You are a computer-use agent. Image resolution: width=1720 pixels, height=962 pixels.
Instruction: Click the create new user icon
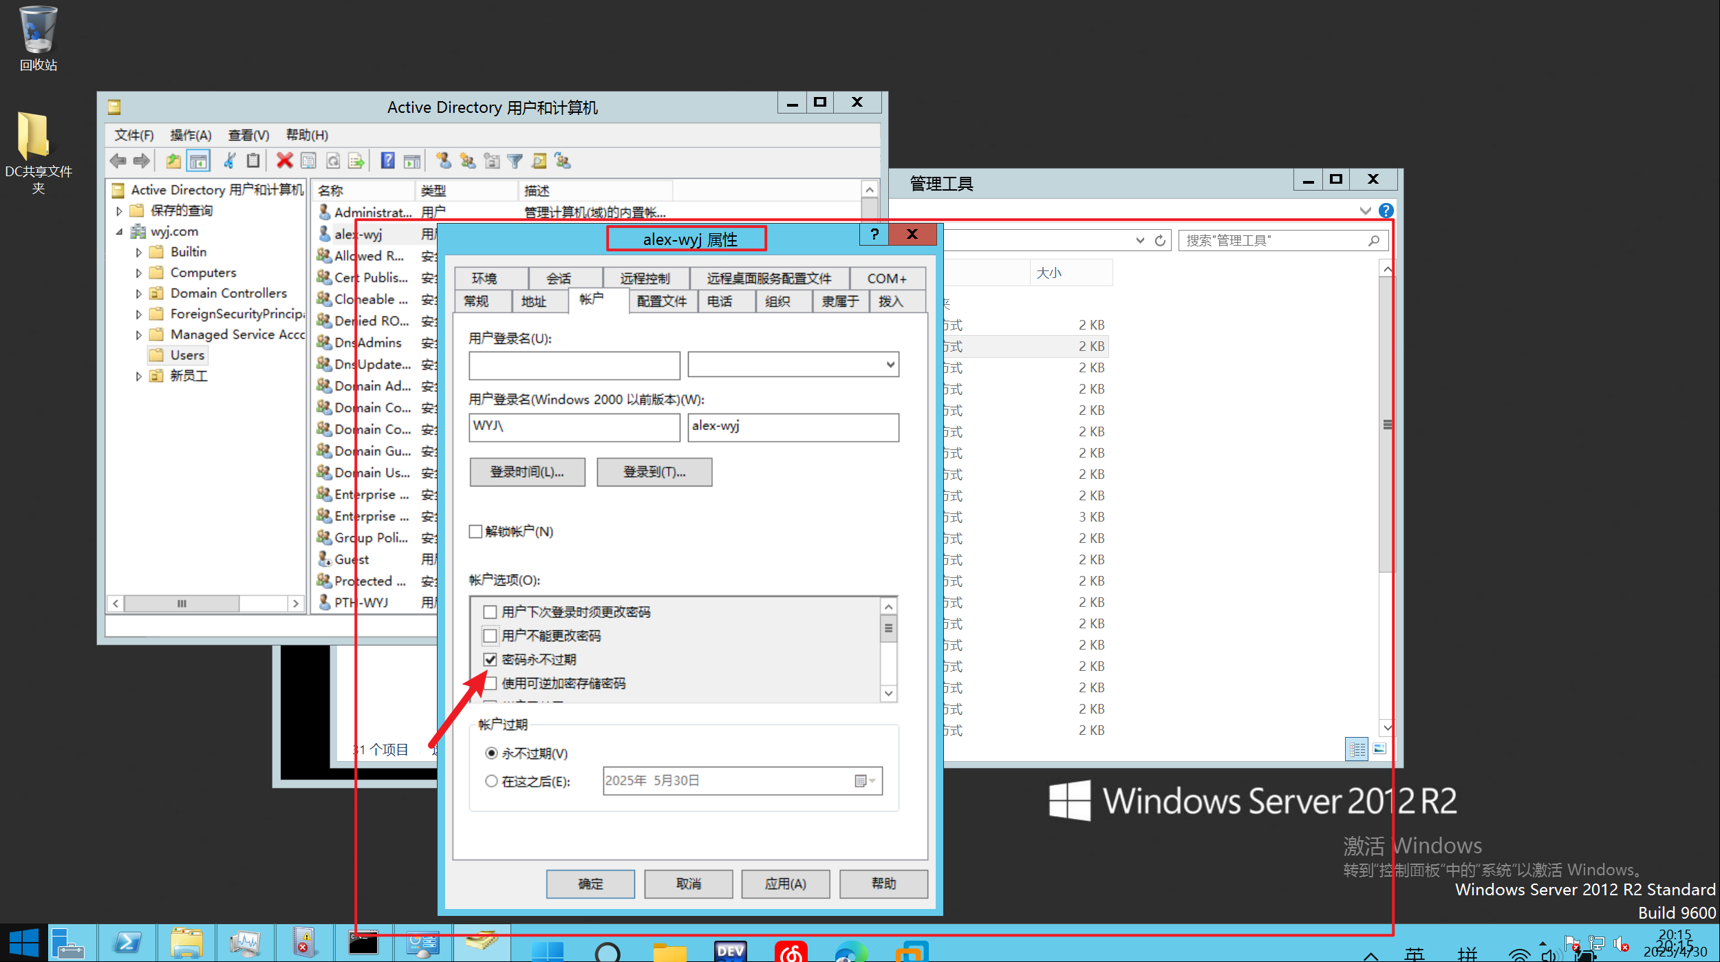click(444, 161)
